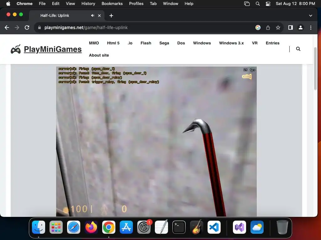Click inside the Half-Life game canvas
This screenshot has height=240, width=321.
(x=156, y=142)
